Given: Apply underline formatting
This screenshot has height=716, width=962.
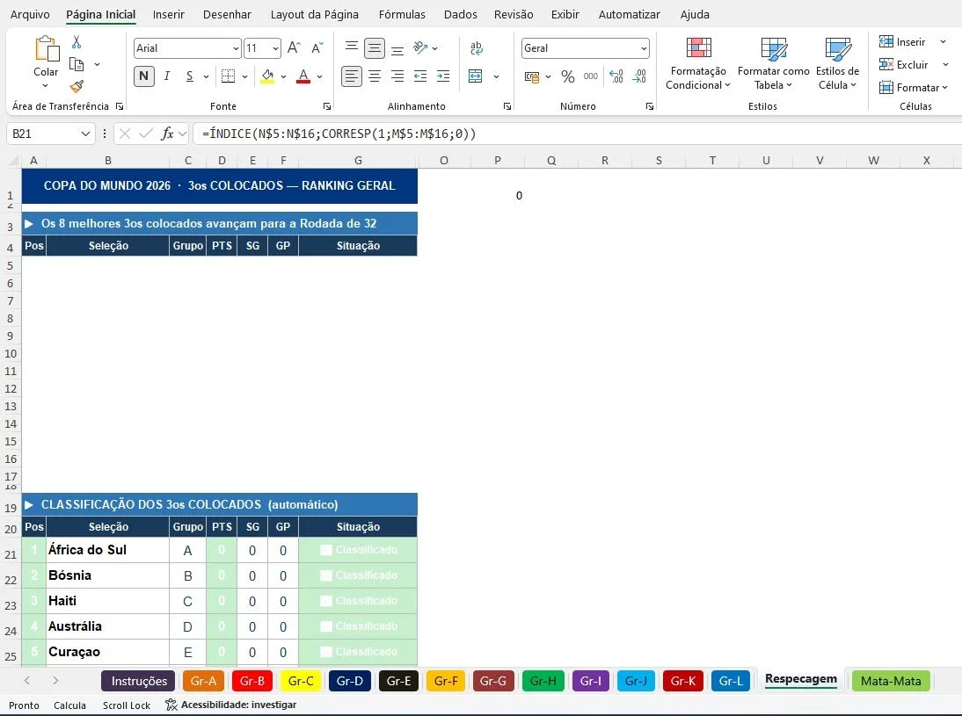Looking at the screenshot, I should point(190,76).
